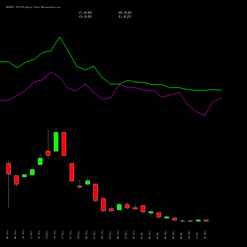
Task: Select the tall red candlestick for 17 Nov
Action: pos(64,144)
